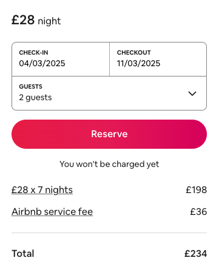Image resolution: width=219 pixels, height=272 pixels.
Task: Select the 11/03/2025 checkout date
Action: coord(138,64)
